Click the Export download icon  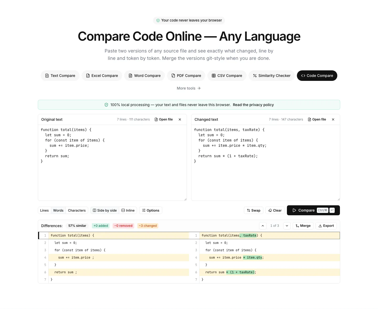coord(320,226)
